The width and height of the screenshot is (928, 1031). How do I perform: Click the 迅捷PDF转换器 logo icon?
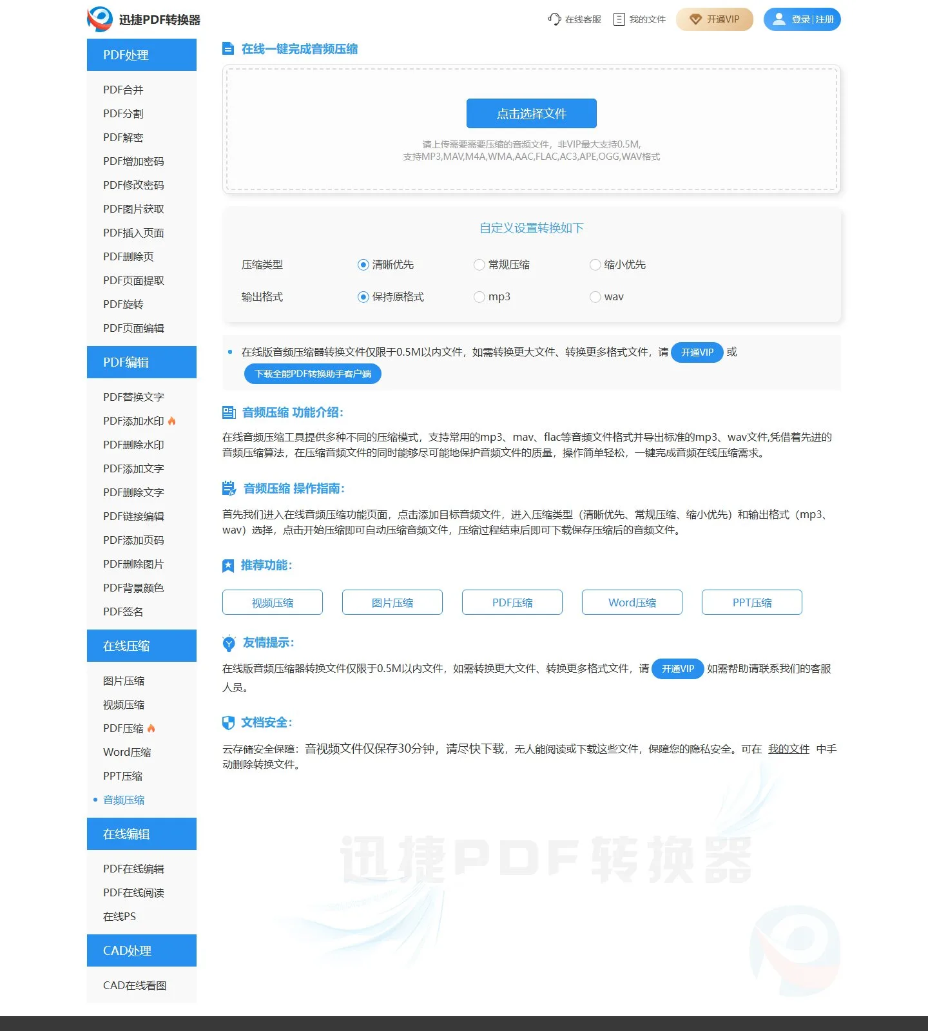coord(100,19)
